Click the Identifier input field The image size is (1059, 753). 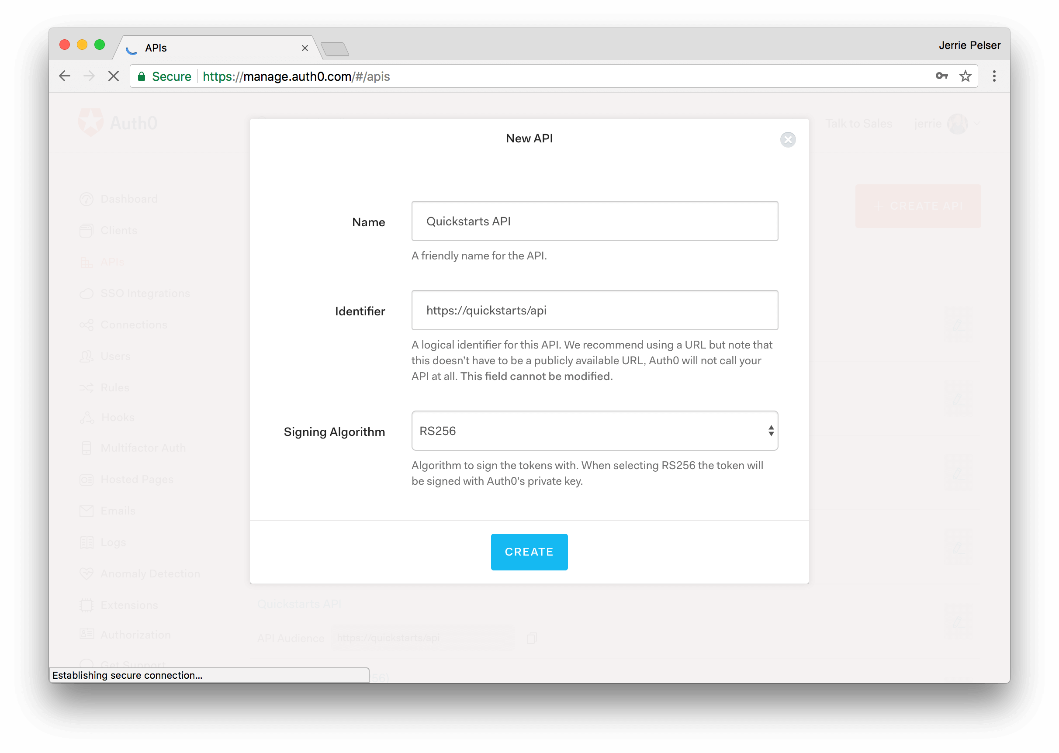click(594, 311)
